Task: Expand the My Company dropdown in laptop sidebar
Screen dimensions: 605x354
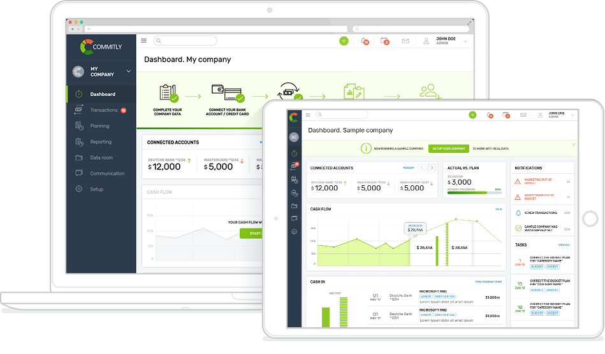Action: click(x=129, y=71)
